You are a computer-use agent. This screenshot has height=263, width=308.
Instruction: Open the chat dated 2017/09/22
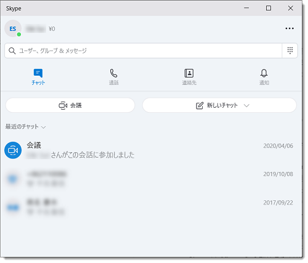point(151,207)
